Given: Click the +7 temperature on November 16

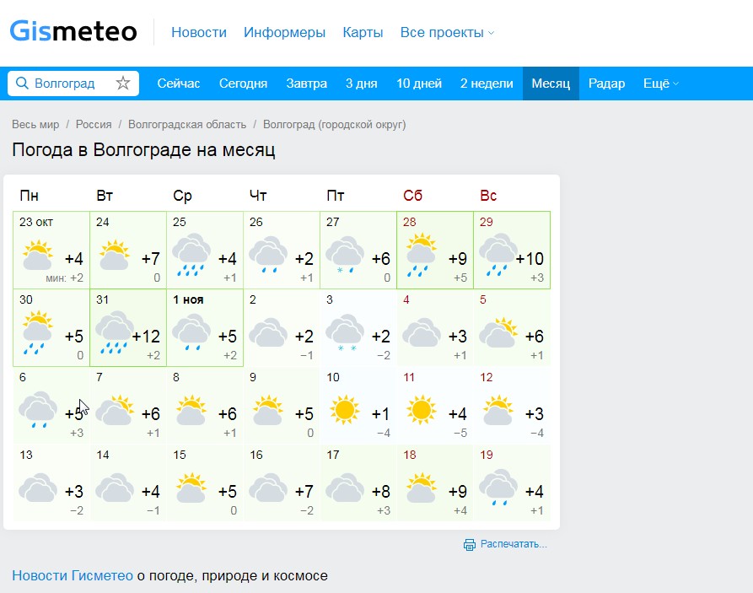Looking at the screenshot, I should click(x=304, y=492).
